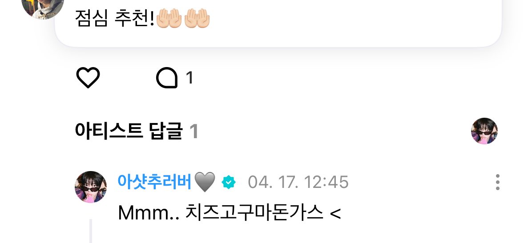Open the three-dot more options menu
The image size is (524, 243).
[498, 182]
